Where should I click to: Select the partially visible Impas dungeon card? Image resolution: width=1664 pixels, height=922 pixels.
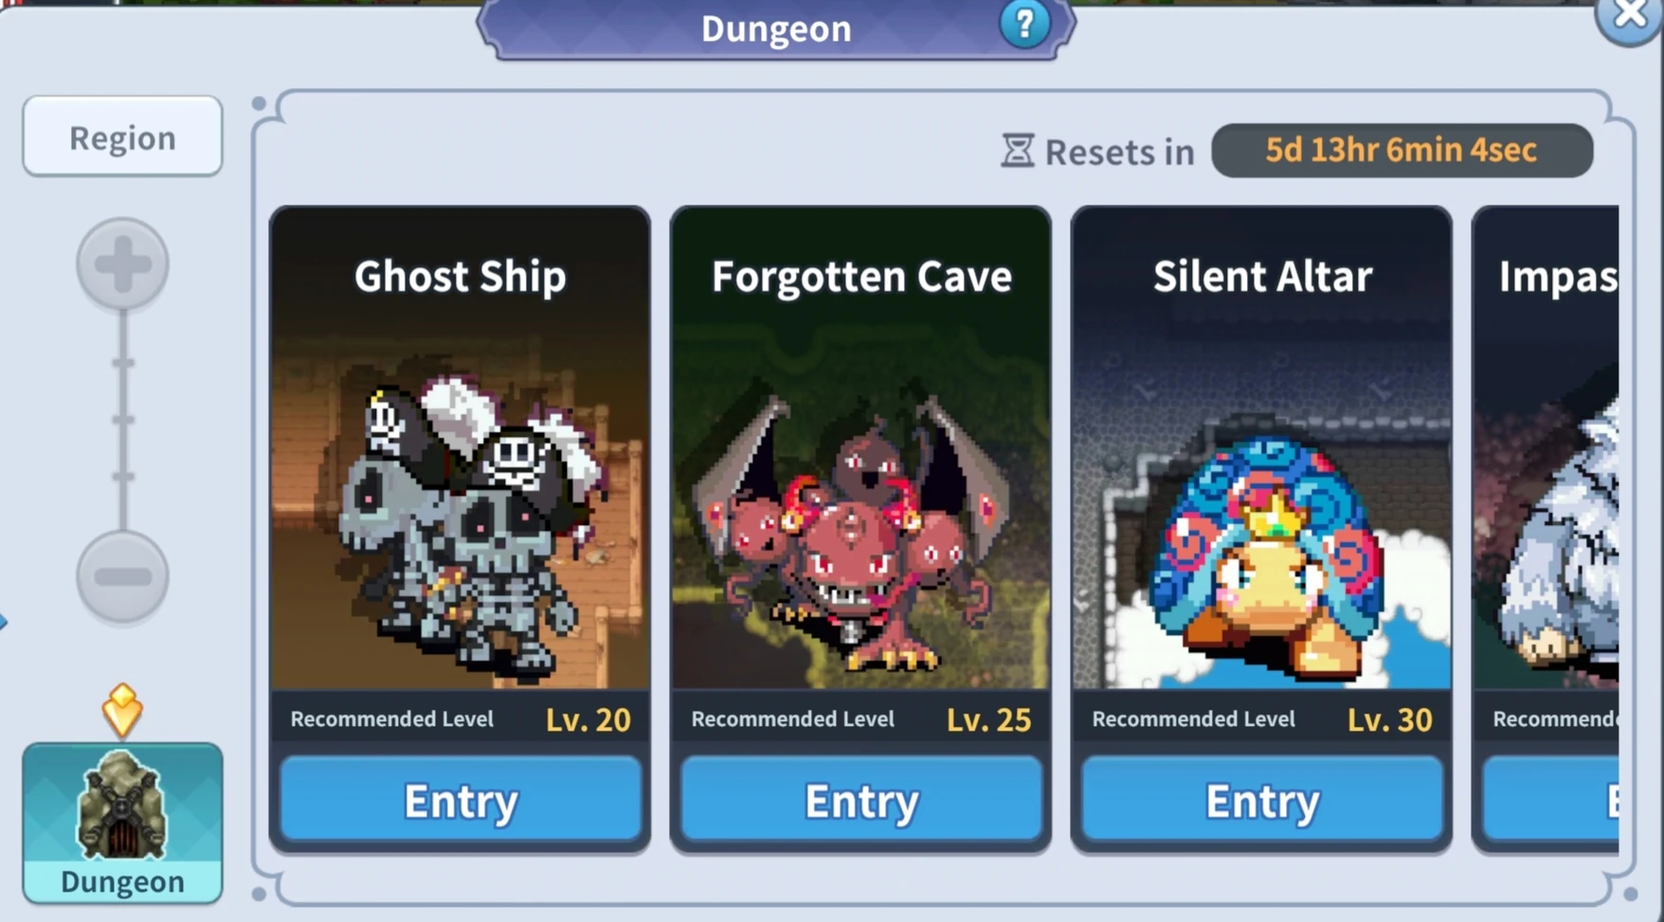coord(1546,531)
